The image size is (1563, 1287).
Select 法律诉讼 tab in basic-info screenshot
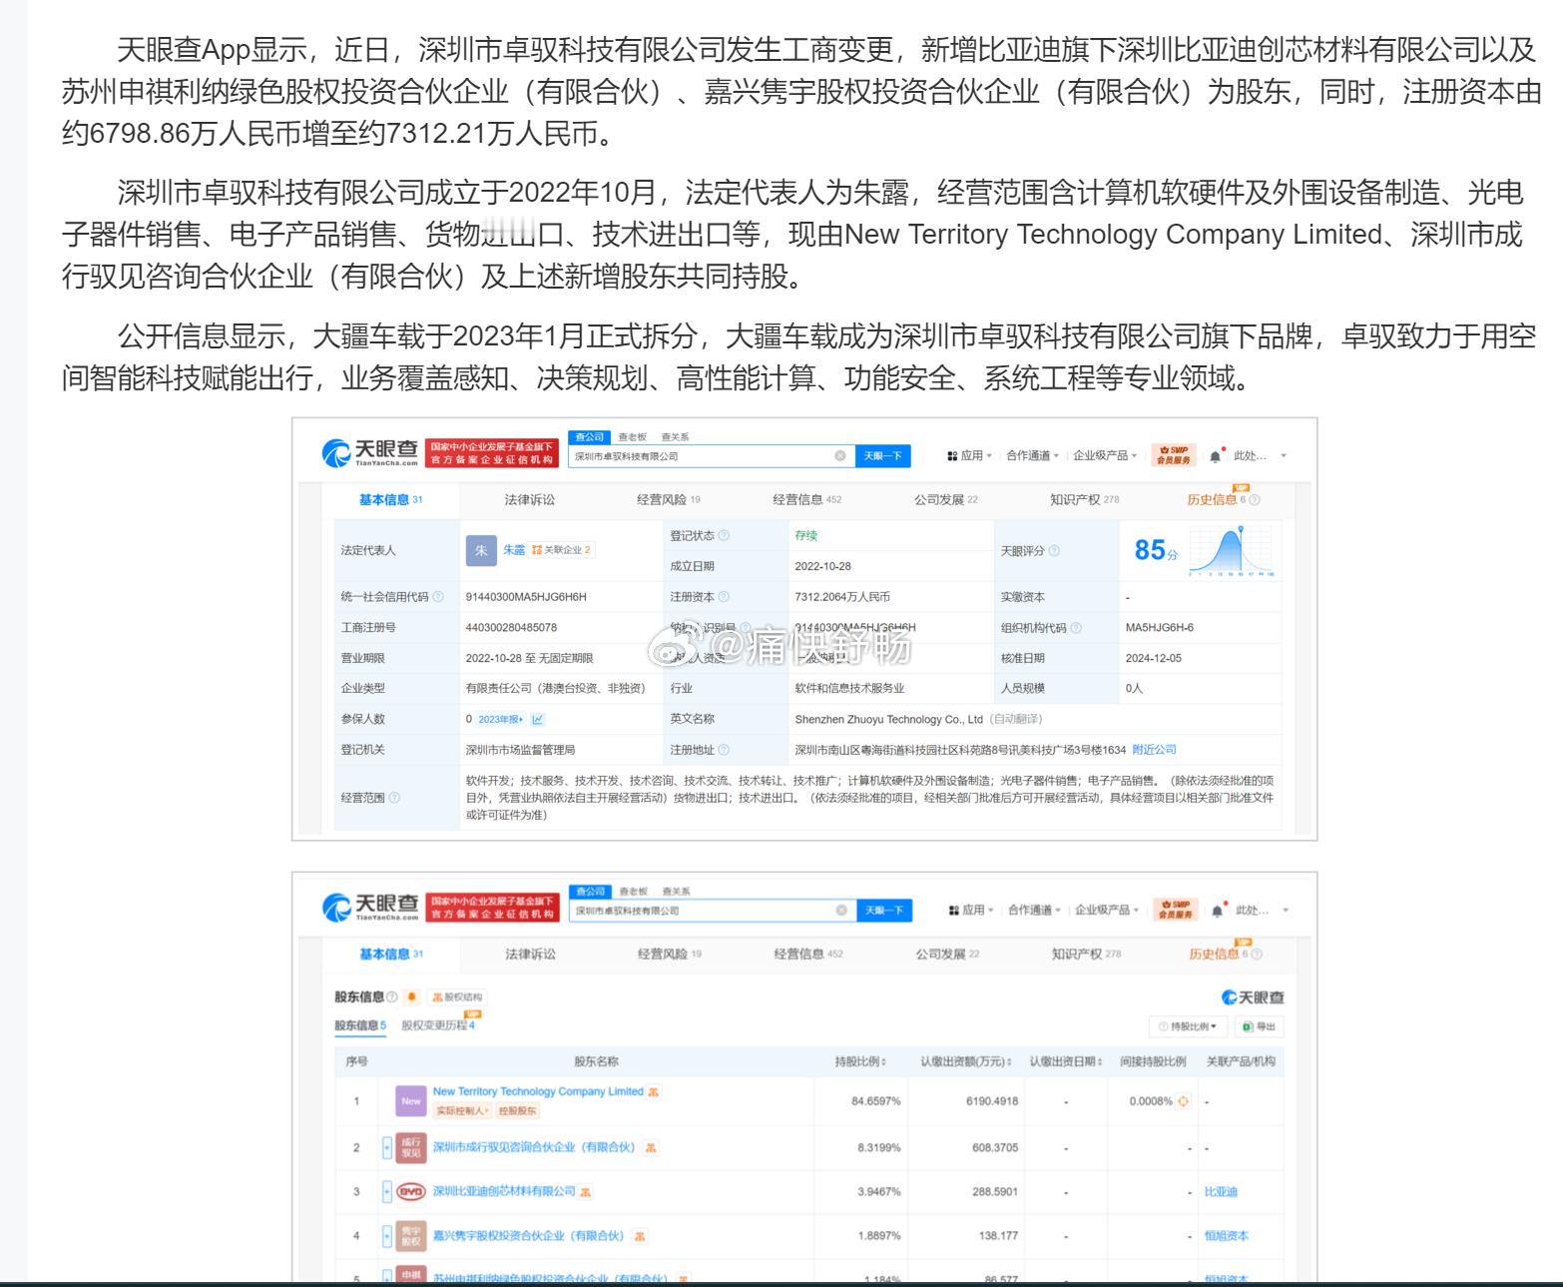[x=530, y=500]
